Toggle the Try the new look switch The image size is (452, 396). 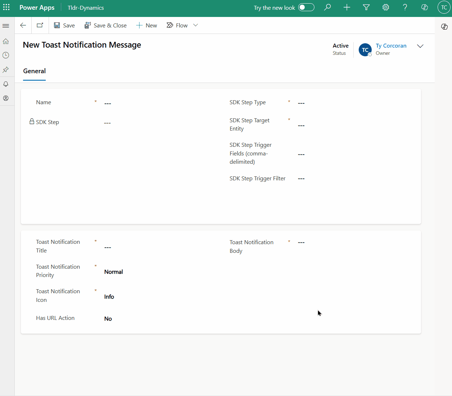click(x=306, y=8)
